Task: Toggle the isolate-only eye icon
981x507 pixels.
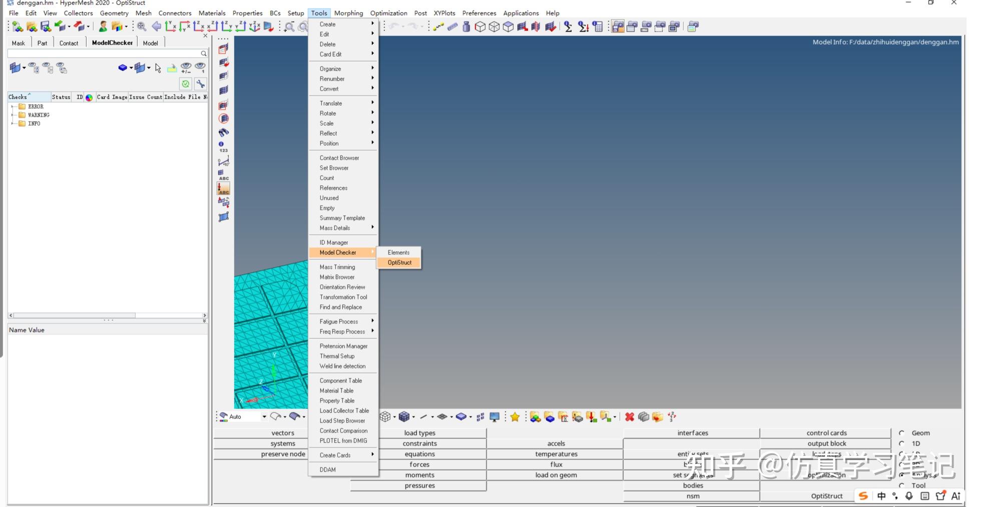Action: [x=200, y=68]
